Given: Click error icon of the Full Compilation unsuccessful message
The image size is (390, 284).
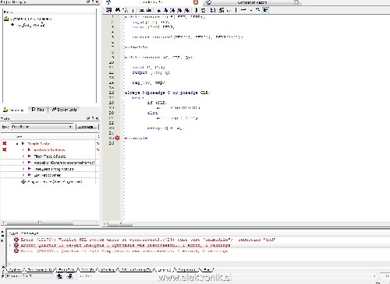Looking at the screenshot, I should click(16, 251).
